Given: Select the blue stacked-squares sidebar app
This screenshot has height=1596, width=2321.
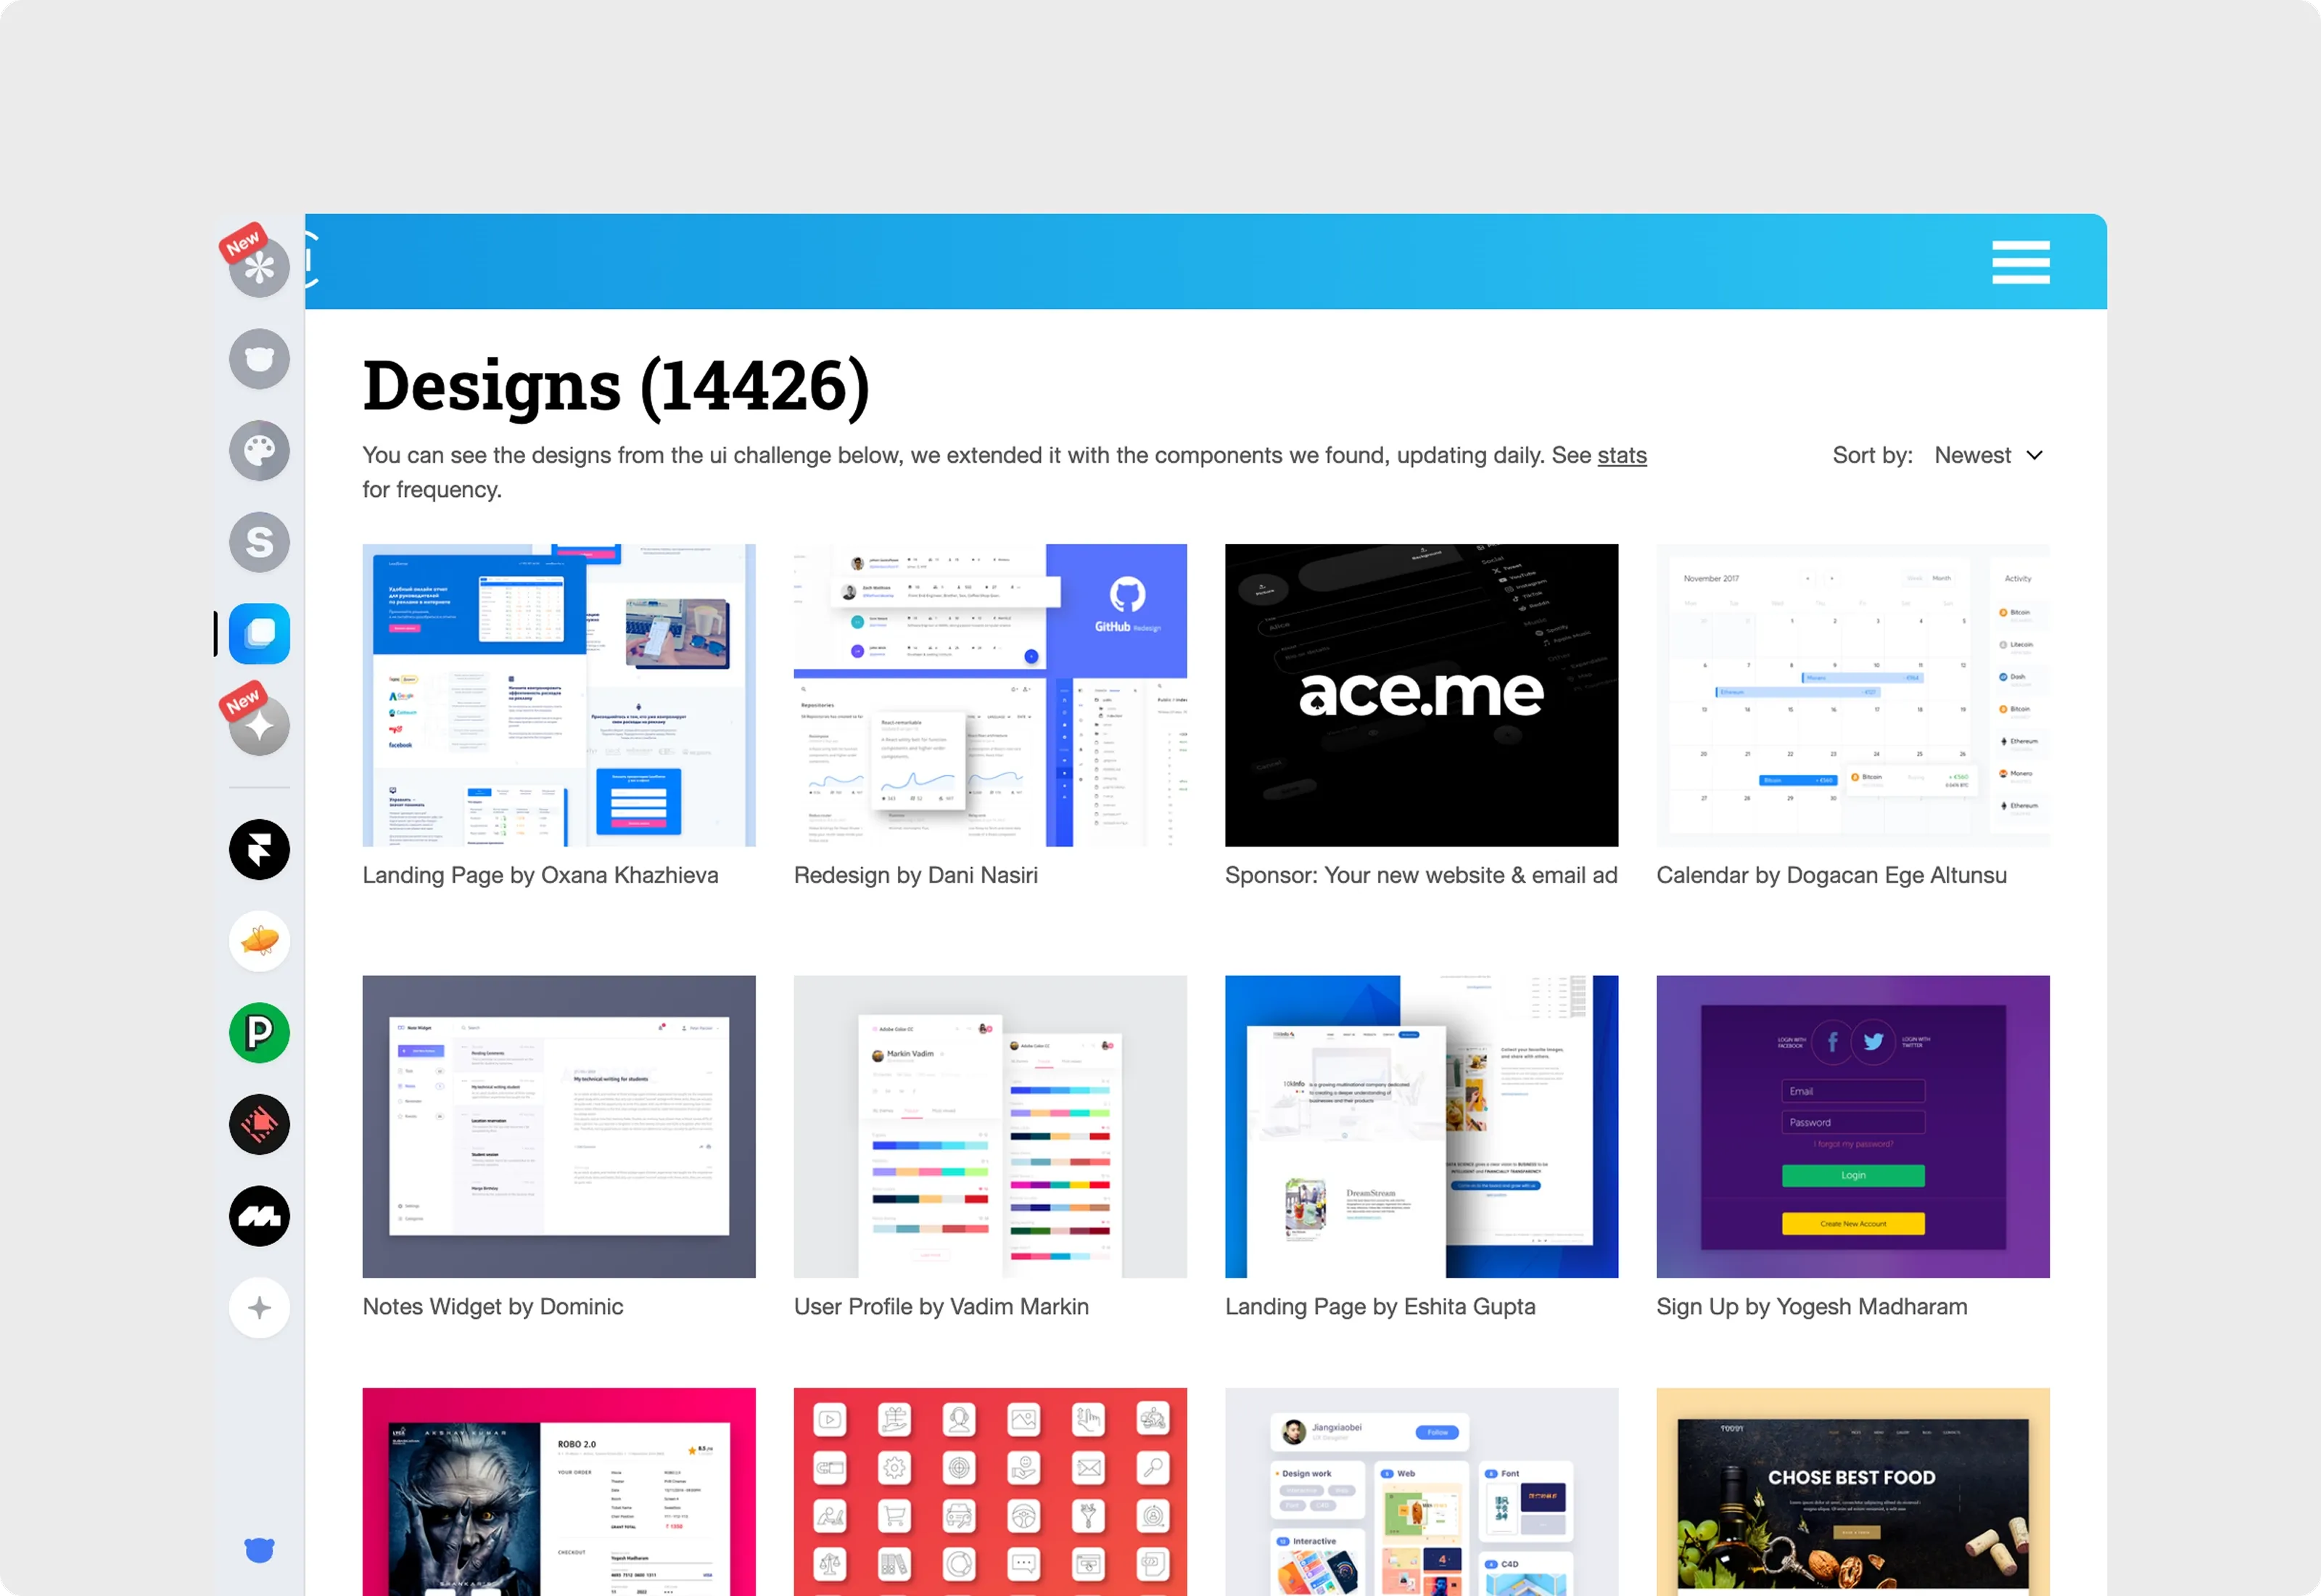Looking at the screenshot, I should [259, 634].
